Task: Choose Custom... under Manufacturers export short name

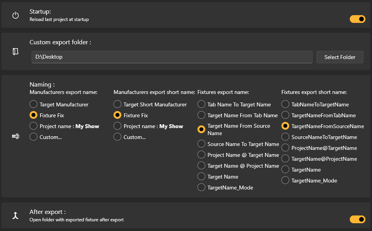Action: (x=118, y=137)
